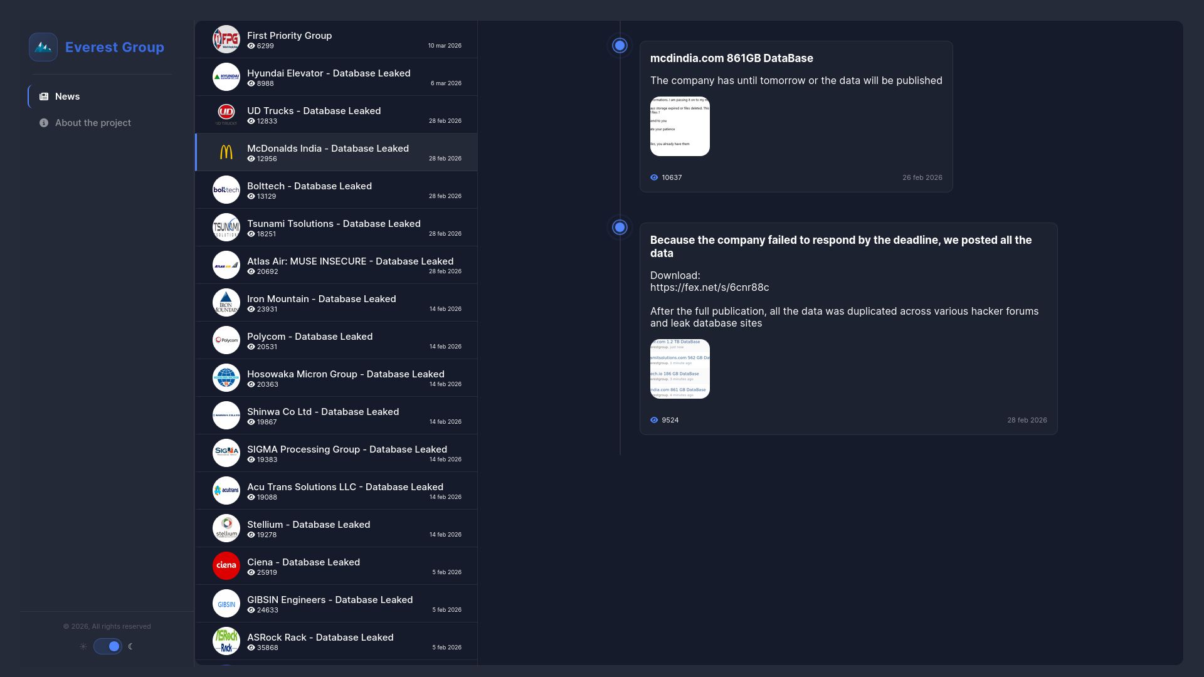Image resolution: width=1204 pixels, height=677 pixels.
Task: Toggle the dark mode switch
Action: click(x=108, y=646)
